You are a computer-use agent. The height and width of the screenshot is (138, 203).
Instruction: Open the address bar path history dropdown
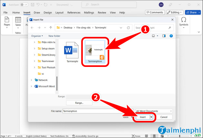121,28
